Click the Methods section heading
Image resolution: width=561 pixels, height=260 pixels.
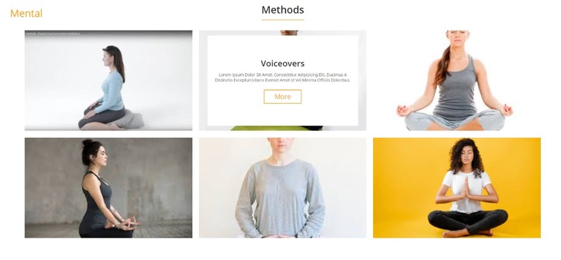(283, 10)
